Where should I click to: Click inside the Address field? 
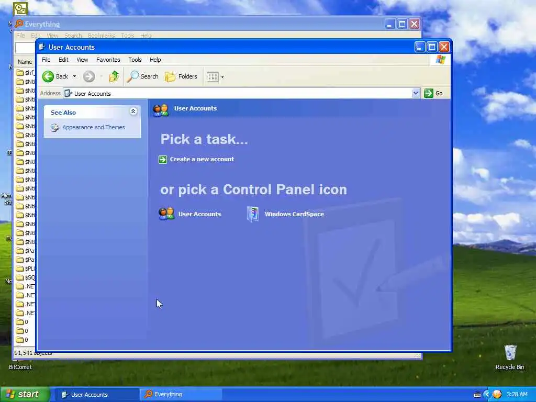click(x=237, y=93)
